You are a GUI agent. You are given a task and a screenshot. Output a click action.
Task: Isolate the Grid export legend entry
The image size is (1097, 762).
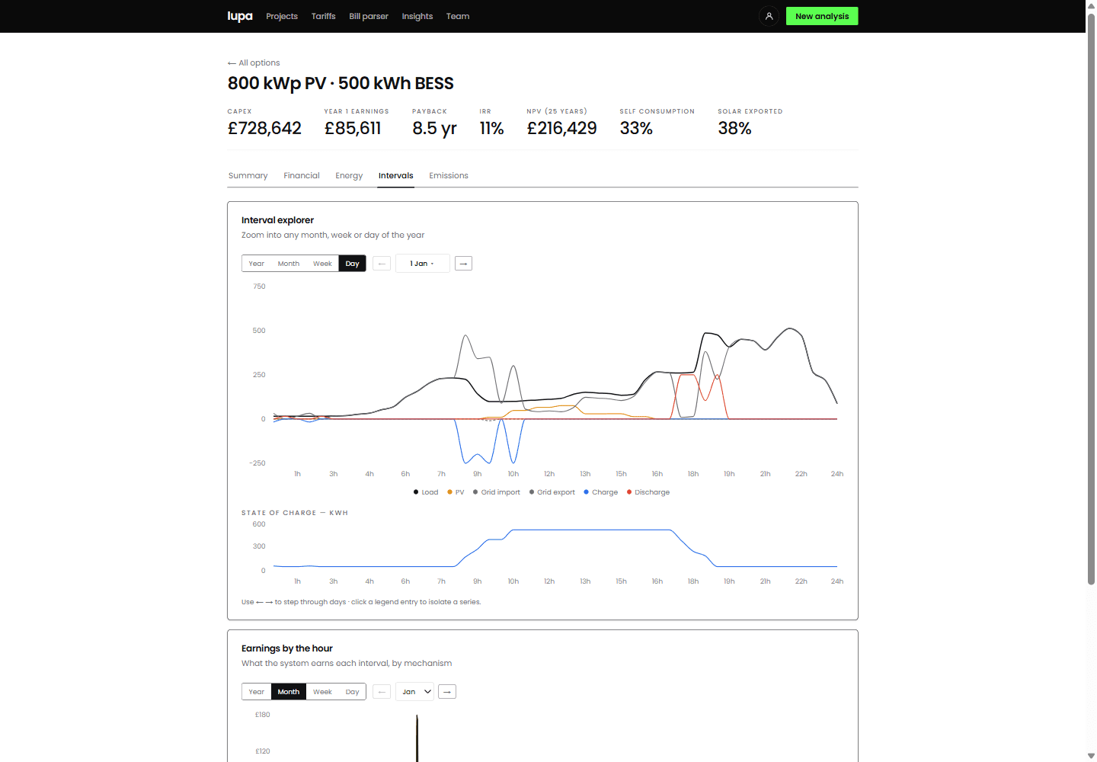pyautogui.click(x=552, y=492)
